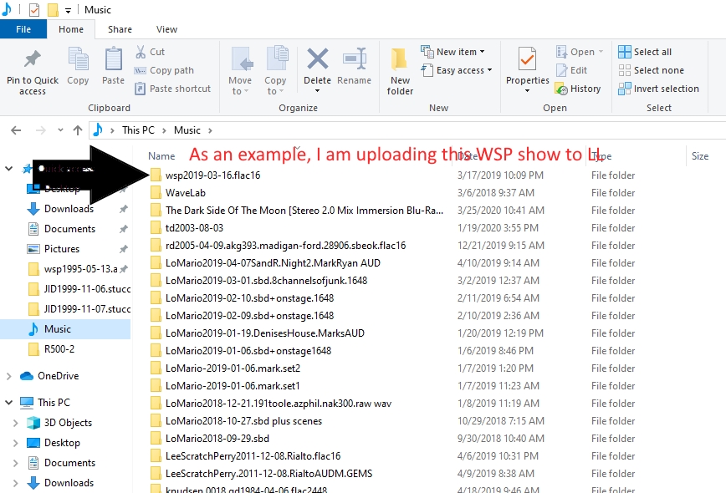This screenshot has width=726, height=493.
Task: Collapse the This PC tree node
Action: pyautogui.click(x=9, y=403)
